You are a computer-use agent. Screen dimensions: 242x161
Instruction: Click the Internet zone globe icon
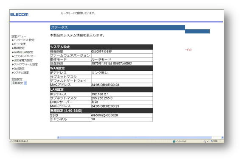point(174,141)
